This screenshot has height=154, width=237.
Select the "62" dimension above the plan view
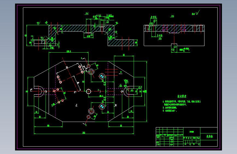124,55
